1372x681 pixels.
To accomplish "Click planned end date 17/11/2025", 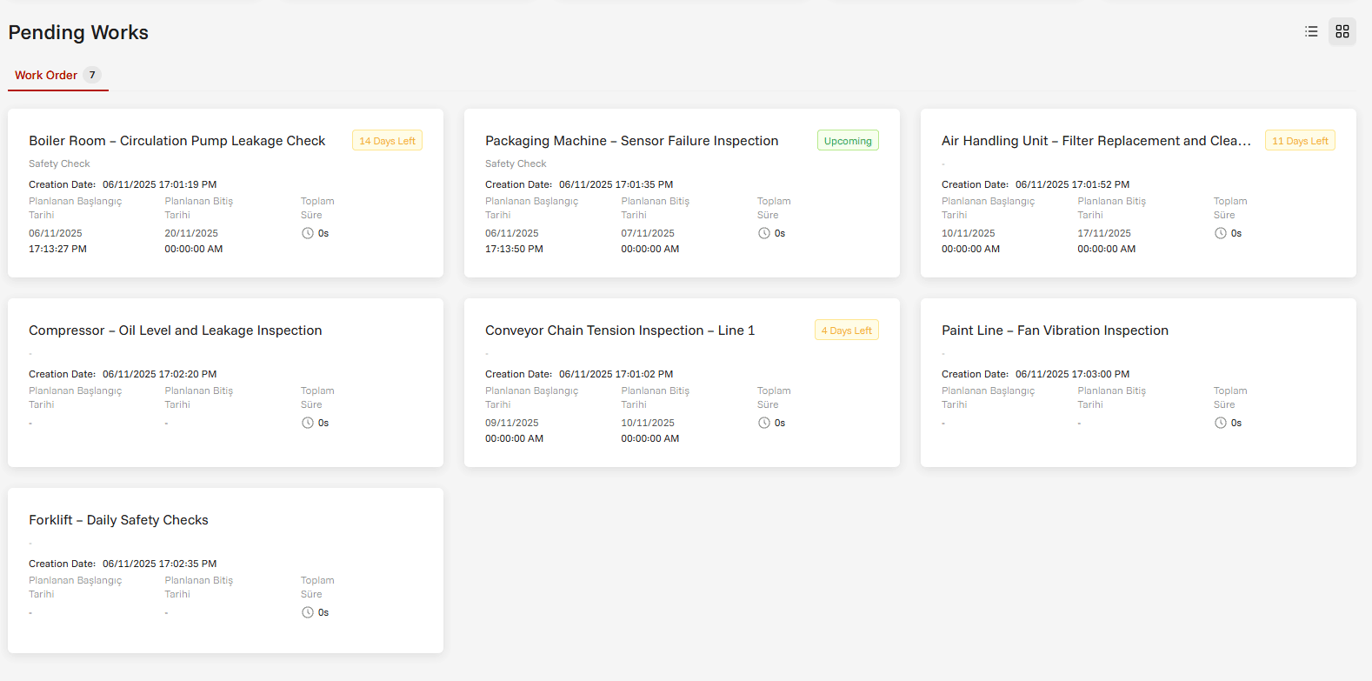I will click(1104, 233).
